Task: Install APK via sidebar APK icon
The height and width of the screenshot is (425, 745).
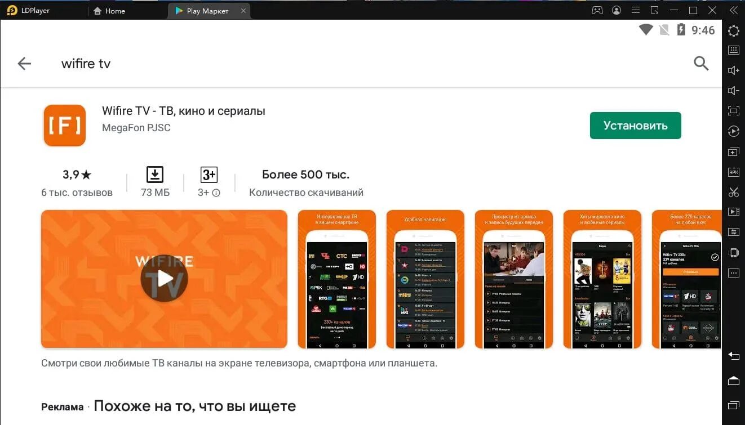Action: (733, 172)
